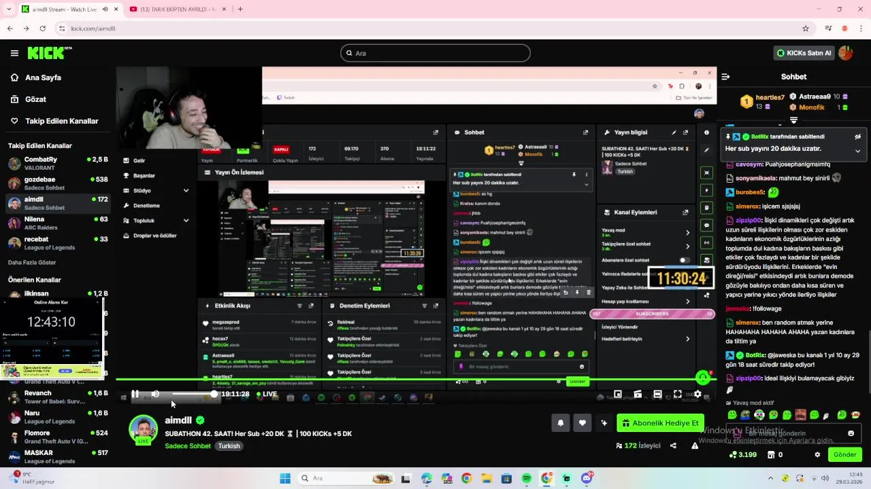Viewport: 871px width, 489px height.
Task: Enter fullscreen in the player
Action: point(678,394)
